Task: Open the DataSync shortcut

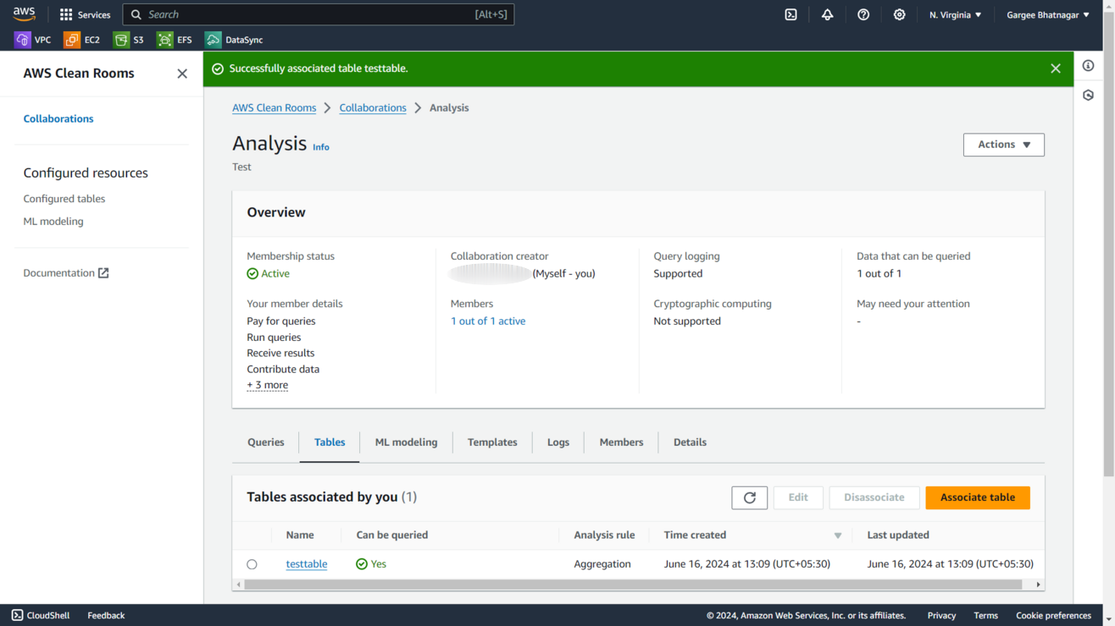Action: [235, 40]
